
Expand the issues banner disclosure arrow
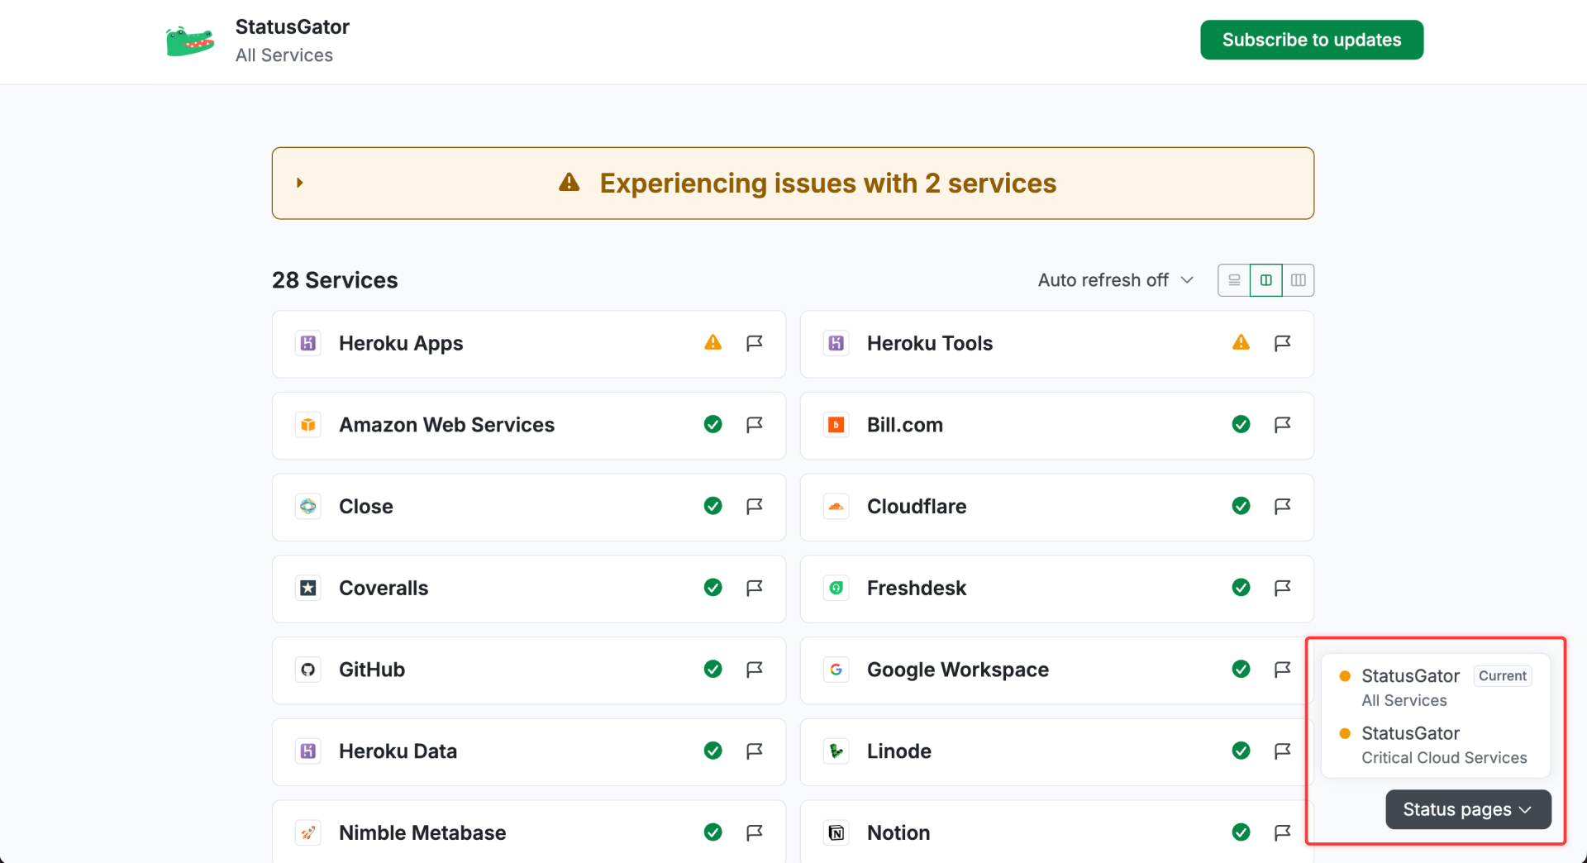click(300, 183)
